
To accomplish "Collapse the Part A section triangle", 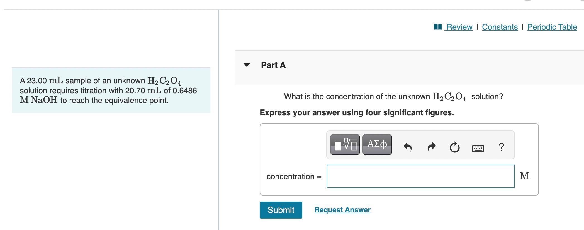I will pos(247,65).
